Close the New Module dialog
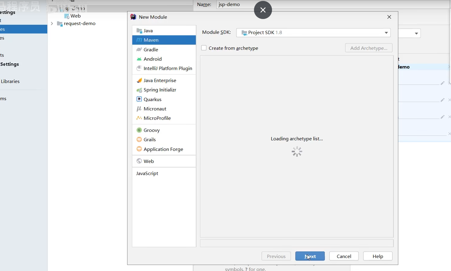Viewport: 451px width, 271px height. 389,17
